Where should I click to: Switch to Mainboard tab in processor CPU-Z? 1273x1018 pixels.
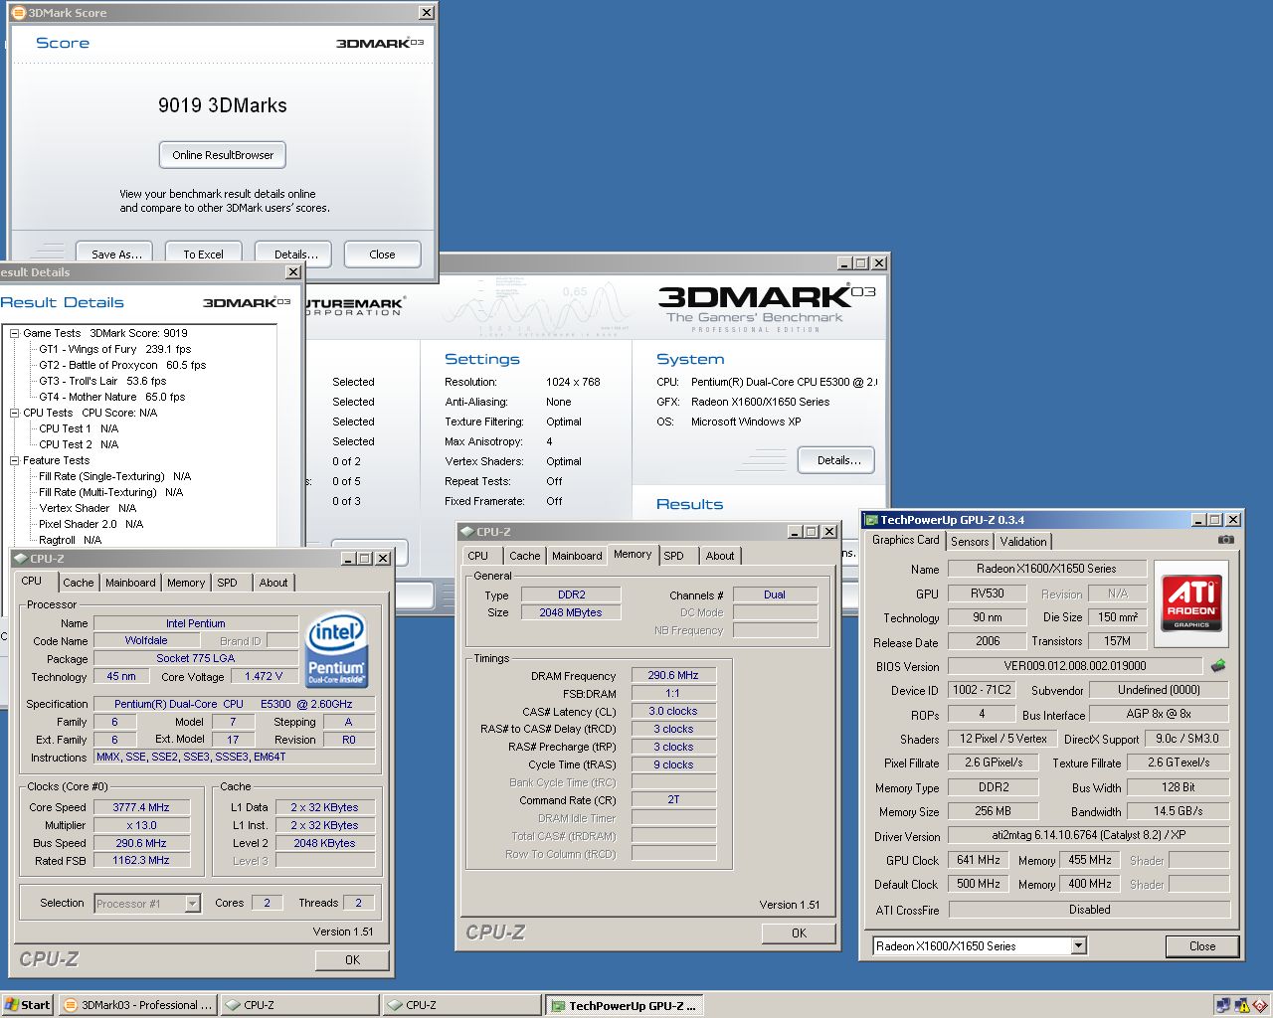tap(130, 583)
